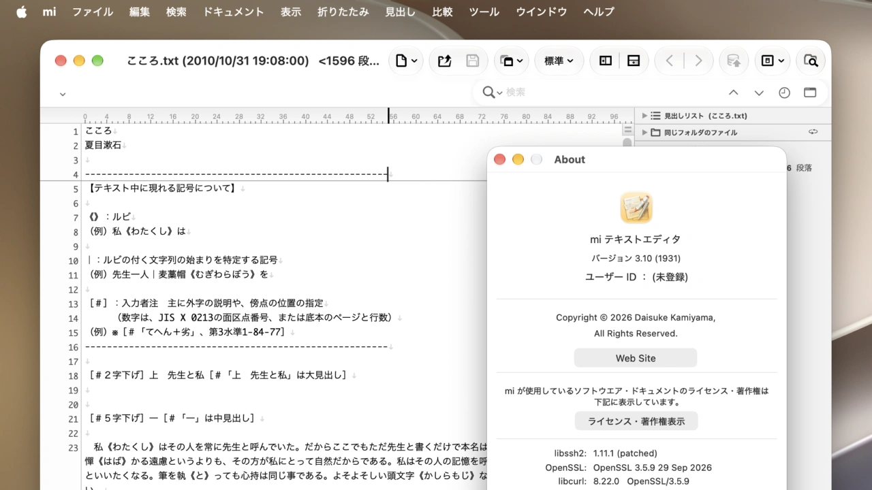Click the open file icon in toolbar
Screen dimensions: 872x490
[x=445, y=61]
